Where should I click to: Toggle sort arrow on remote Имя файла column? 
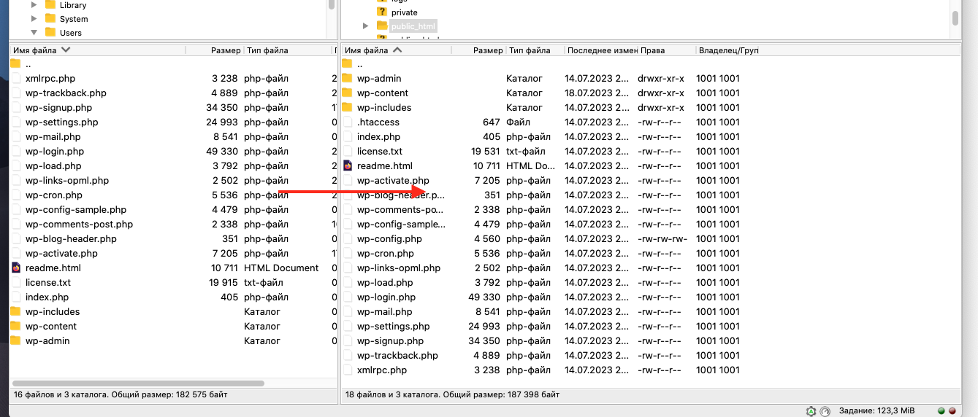397,50
